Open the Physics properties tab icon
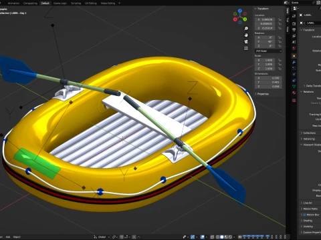The height and width of the screenshot is (240, 321). coord(294,74)
